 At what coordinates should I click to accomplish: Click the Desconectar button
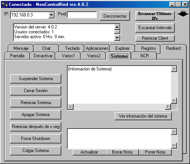pyautogui.click(x=115, y=16)
